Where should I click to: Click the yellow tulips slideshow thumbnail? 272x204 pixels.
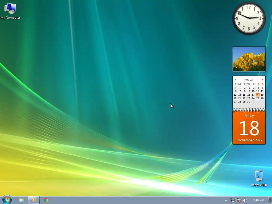[249, 59]
